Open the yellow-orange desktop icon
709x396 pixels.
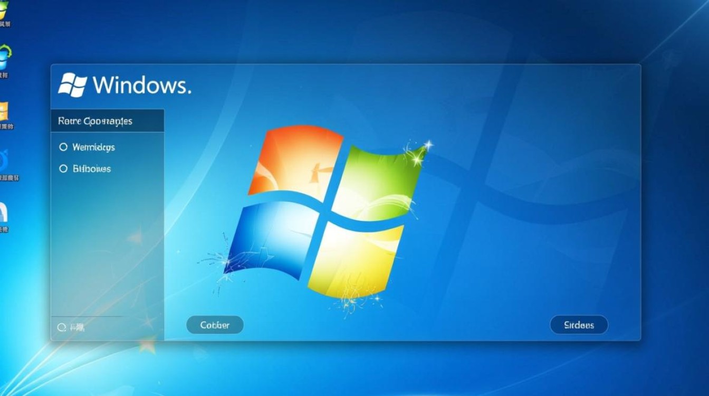click(4, 111)
